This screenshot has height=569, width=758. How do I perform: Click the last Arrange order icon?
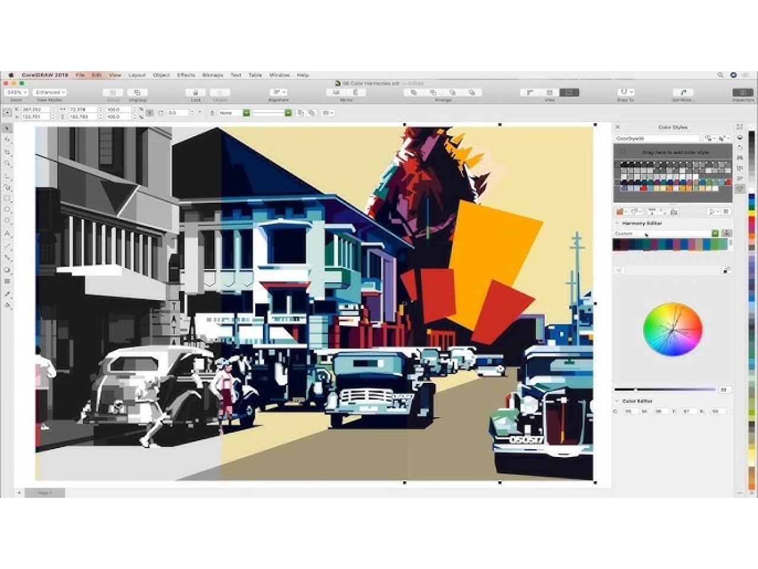pyautogui.click(x=472, y=92)
